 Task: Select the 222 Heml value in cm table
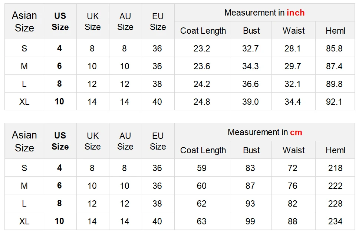tap(335, 186)
